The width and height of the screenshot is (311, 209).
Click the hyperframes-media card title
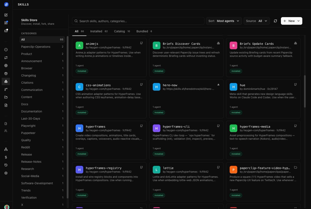coord(255,127)
